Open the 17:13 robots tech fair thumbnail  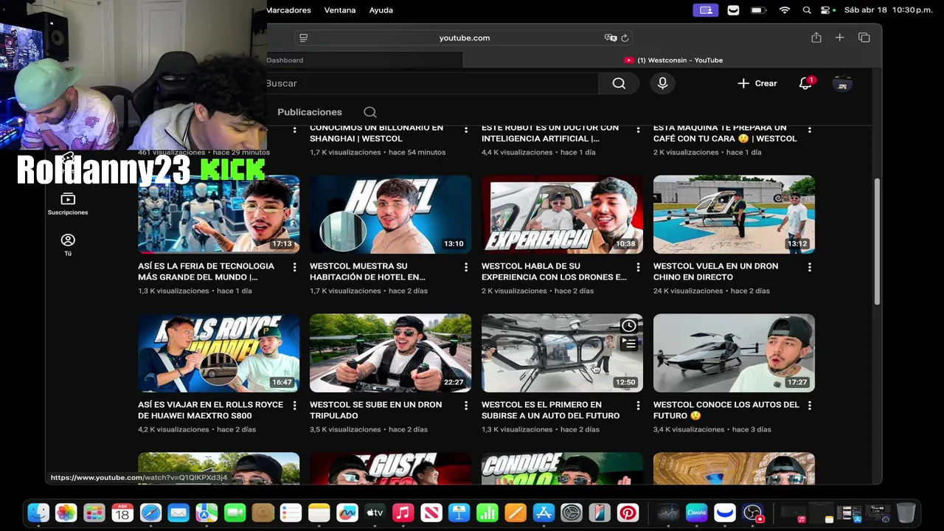[x=218, y=215]
